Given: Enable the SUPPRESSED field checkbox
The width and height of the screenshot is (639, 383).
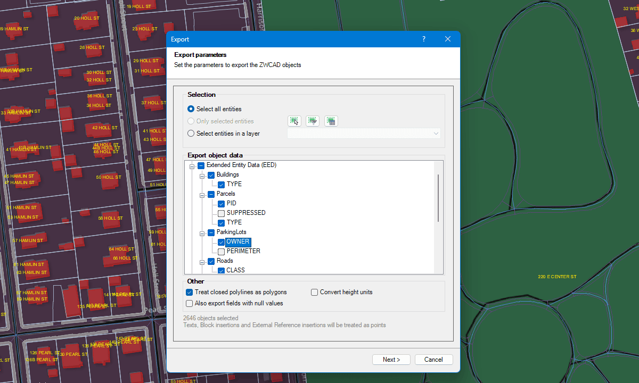Looking at the screenshot, I should 222,213.
